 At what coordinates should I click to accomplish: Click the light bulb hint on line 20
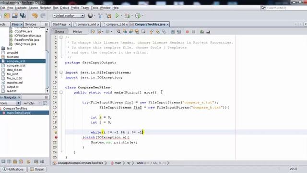56,132
